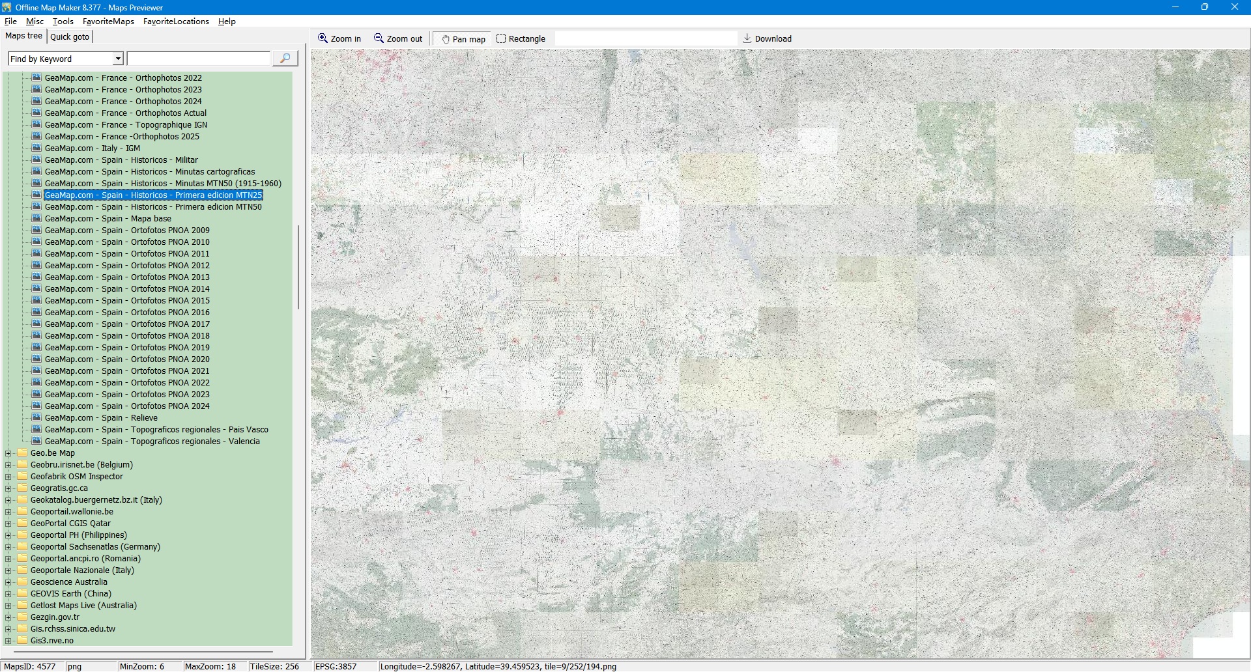Open the Find by Keyword dropdown

click(x=118, y=59)
